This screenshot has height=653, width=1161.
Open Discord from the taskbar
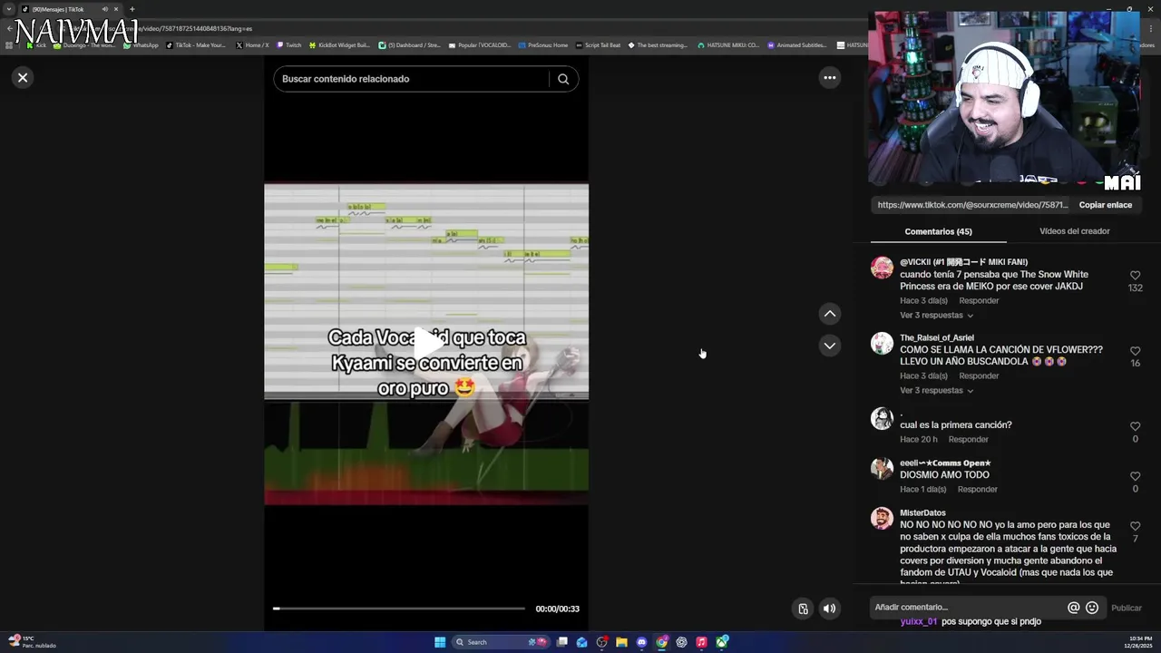coord(641,642)
